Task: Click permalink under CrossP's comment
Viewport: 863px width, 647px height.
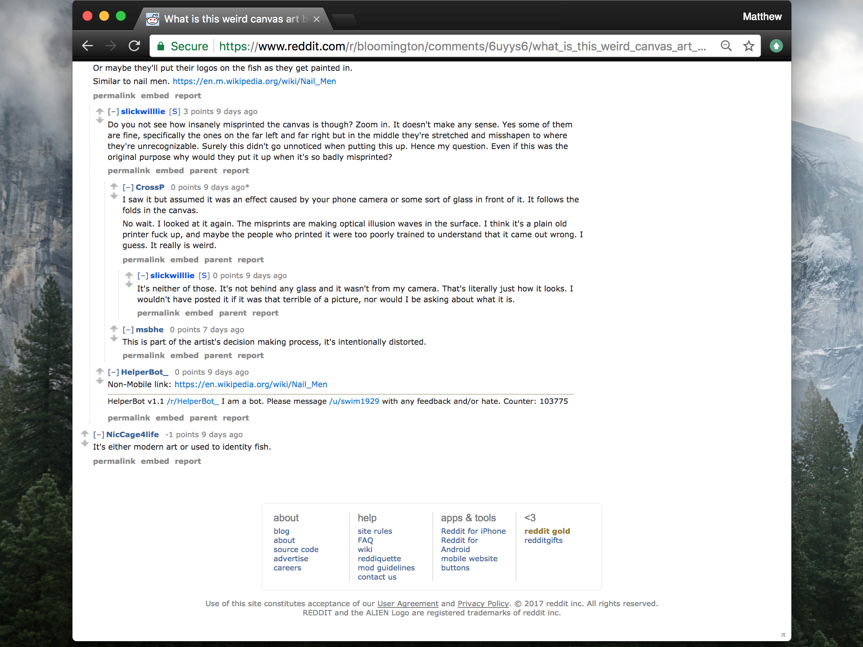Action: point(144,260)
